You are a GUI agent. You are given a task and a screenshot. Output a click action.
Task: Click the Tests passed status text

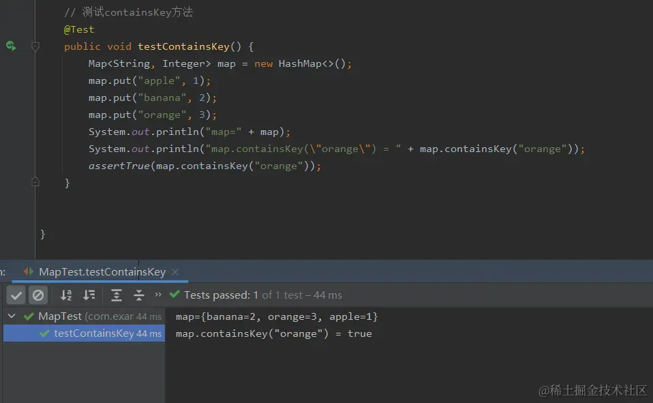click(263, 295)
